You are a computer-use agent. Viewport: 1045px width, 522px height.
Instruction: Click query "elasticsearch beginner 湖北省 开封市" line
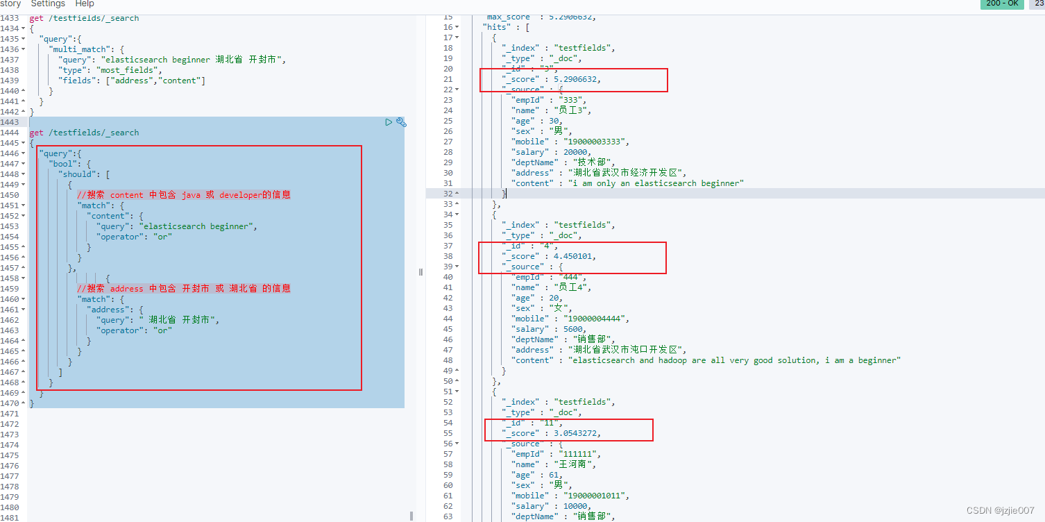[172, 60]
